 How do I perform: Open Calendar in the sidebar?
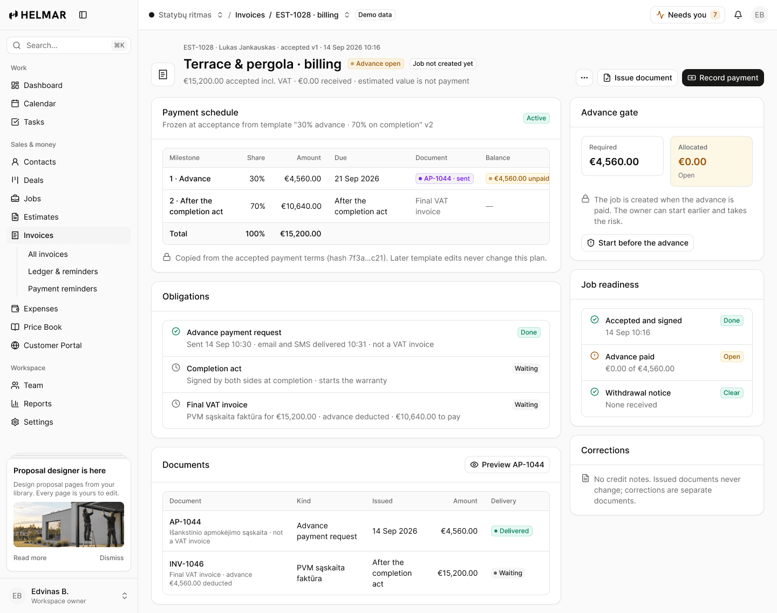click(69, 104)
